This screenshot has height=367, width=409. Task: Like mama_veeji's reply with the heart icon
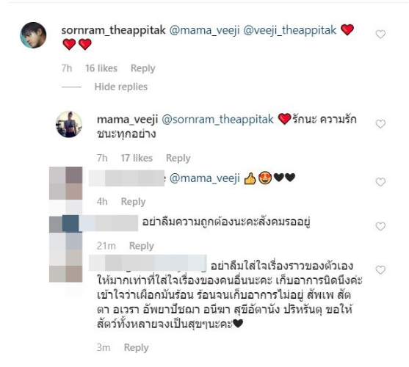(380, 124)
